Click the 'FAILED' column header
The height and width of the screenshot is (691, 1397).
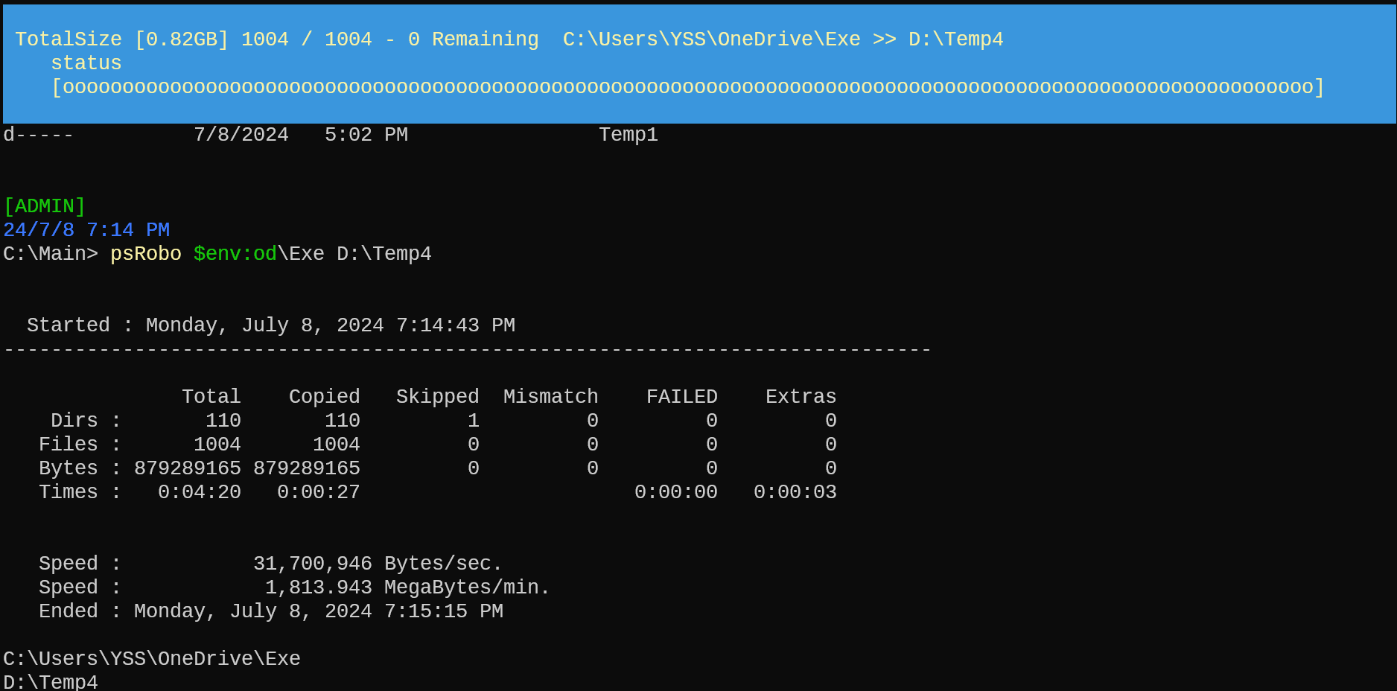tap(682, 397)
